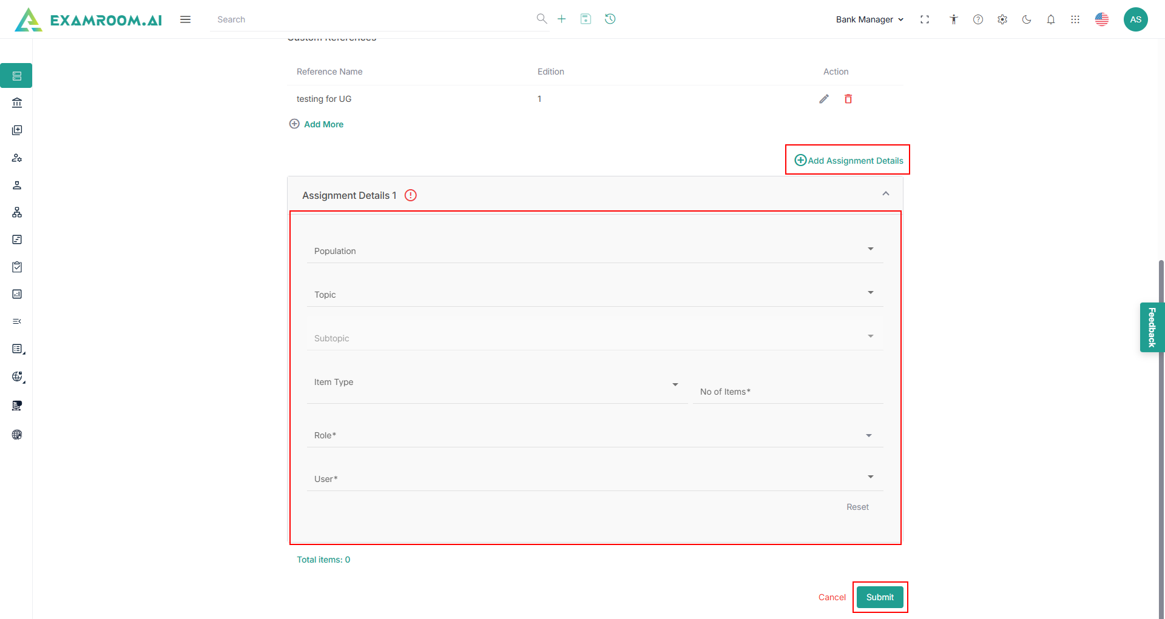Open the Subtopic dropdown
1165x619 pixels.
point(595,337)
